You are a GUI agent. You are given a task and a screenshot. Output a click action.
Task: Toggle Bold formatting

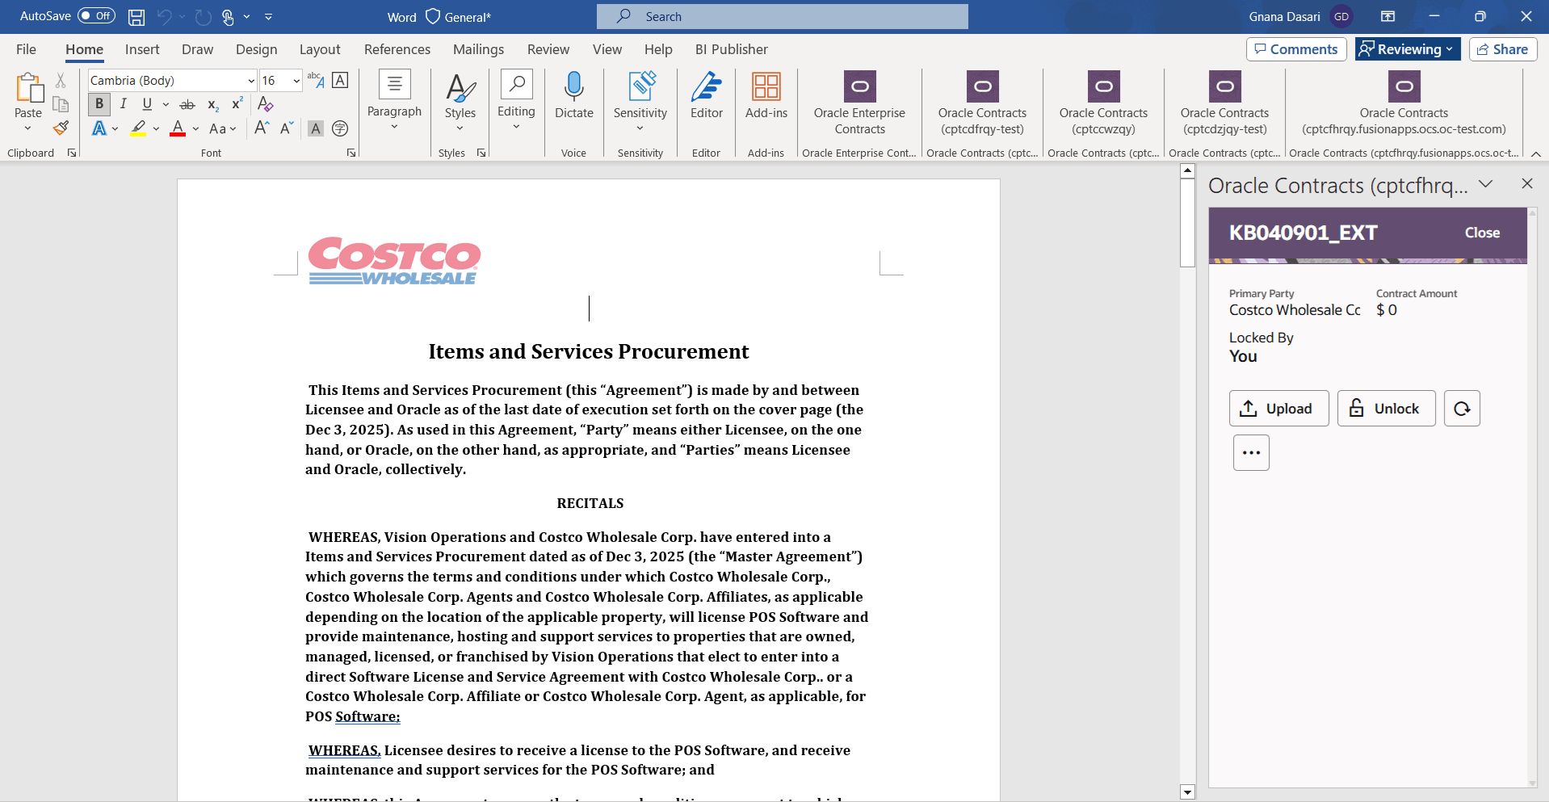click(99, 104)
